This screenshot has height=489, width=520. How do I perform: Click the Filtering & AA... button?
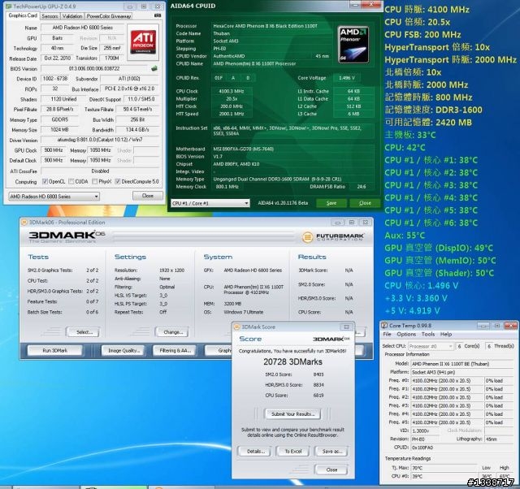pos(175,350)
